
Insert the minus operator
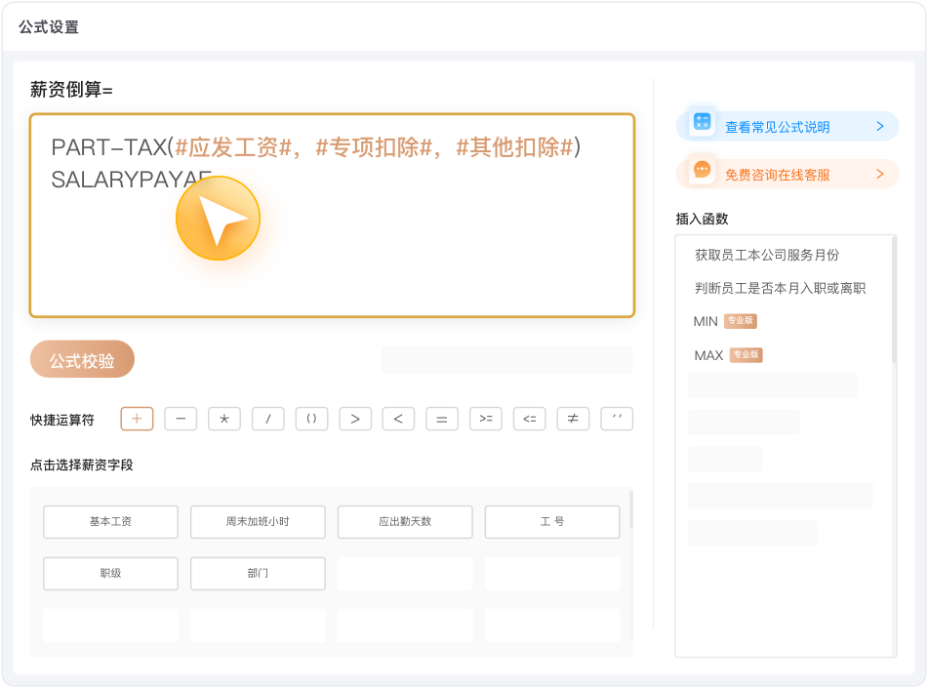181,419
